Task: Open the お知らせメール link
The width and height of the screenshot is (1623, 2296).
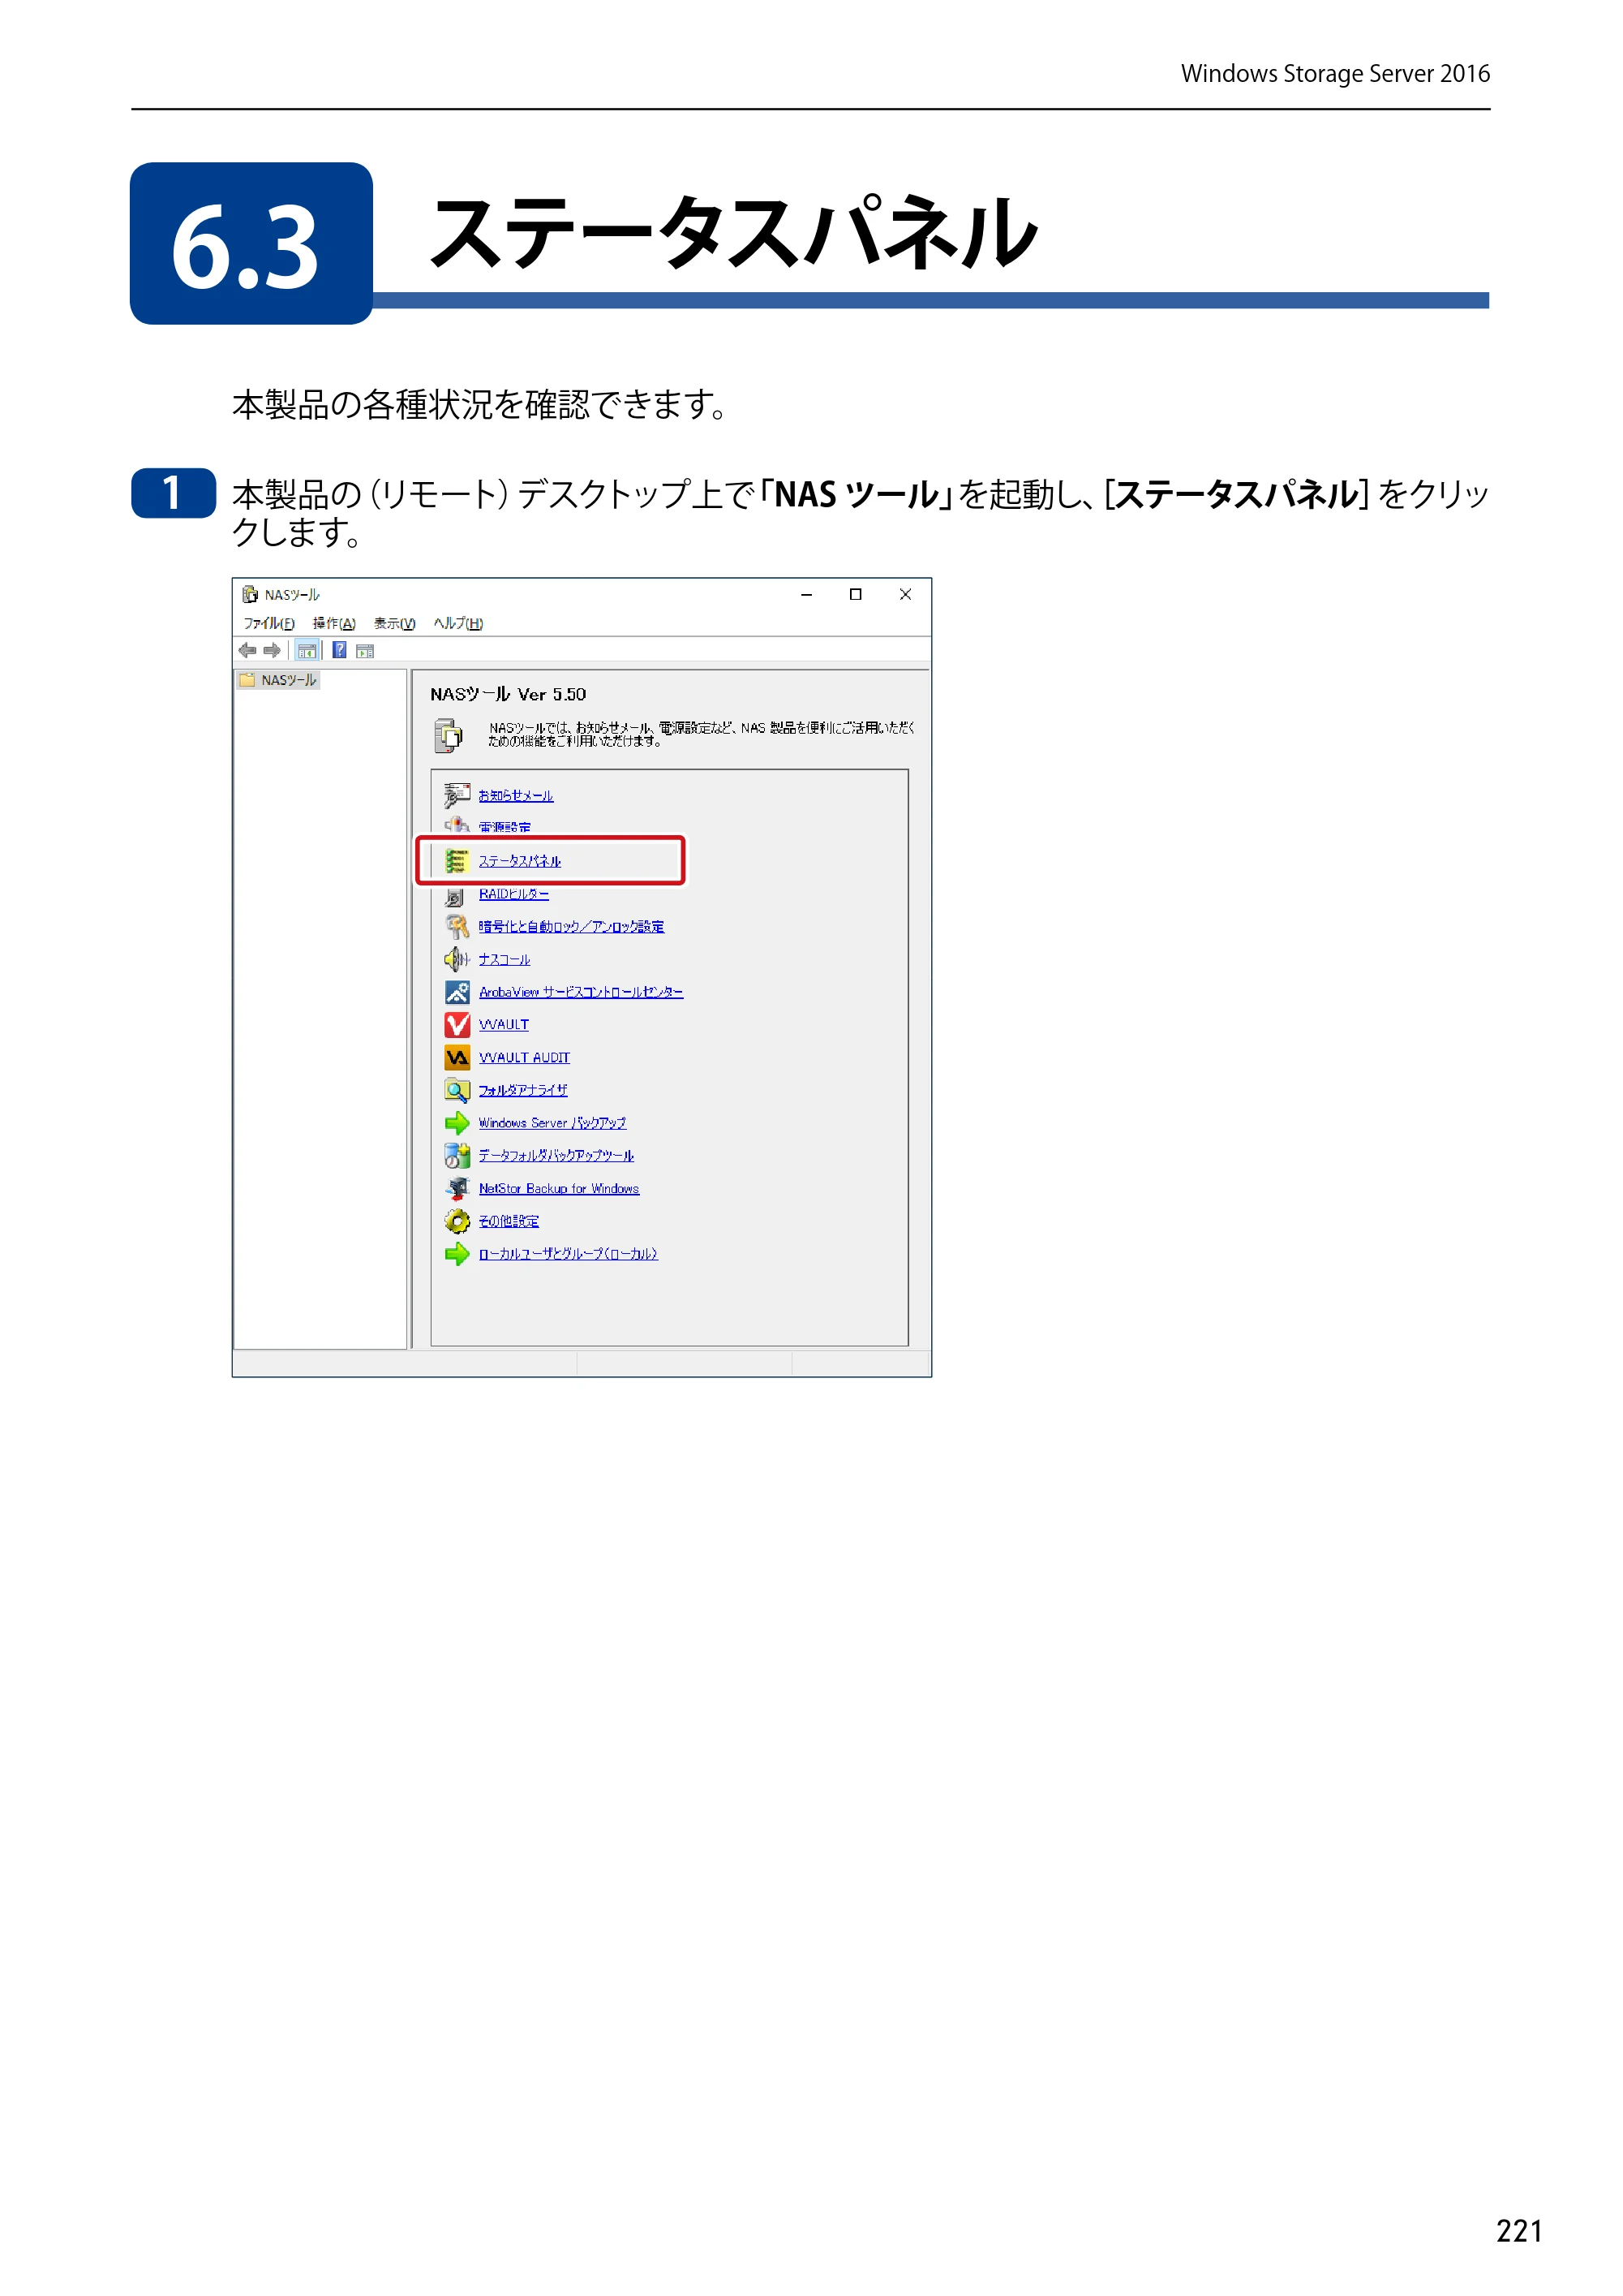Action: [x=516, y=796]
